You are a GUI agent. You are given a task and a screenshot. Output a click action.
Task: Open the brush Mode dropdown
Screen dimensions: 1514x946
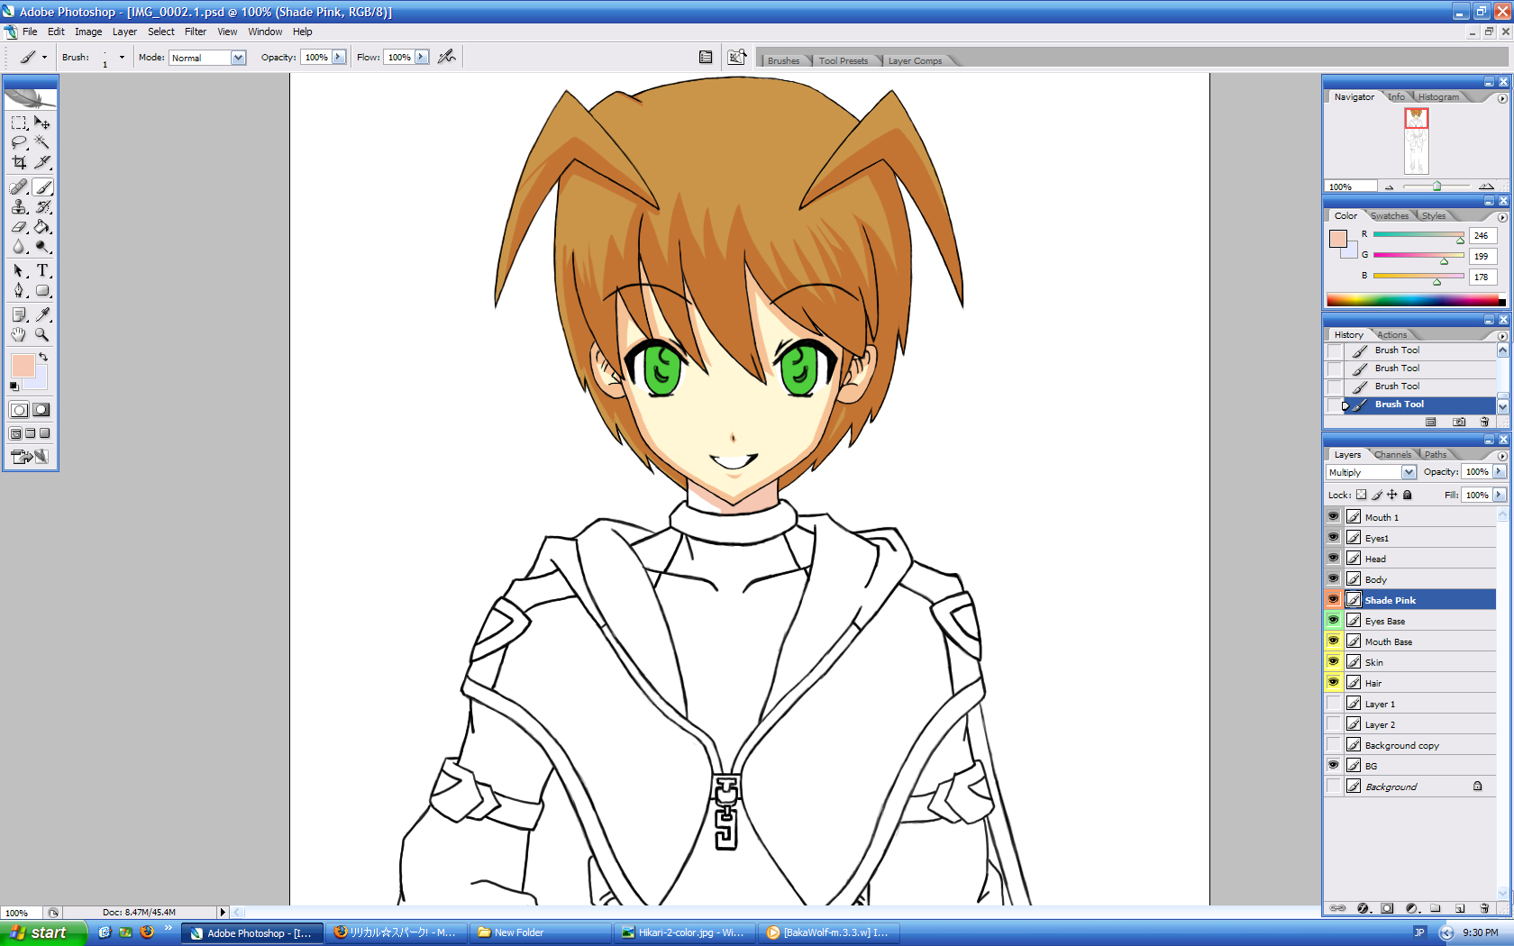pos(238,58)
